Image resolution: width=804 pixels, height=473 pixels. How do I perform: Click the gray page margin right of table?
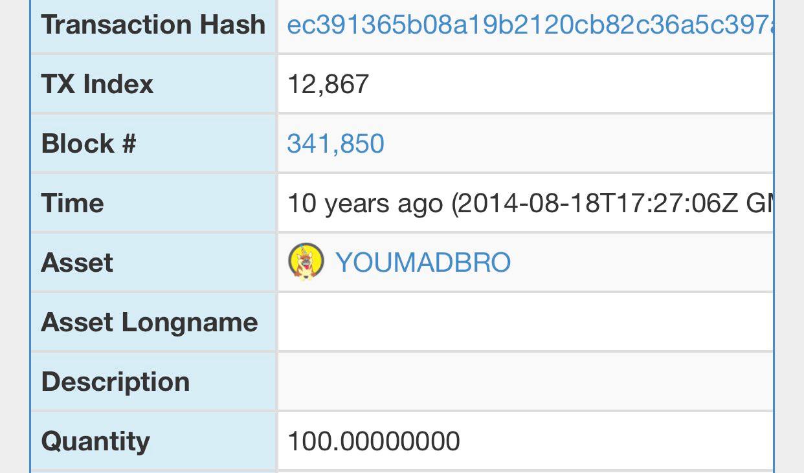(x=789, y=236)
